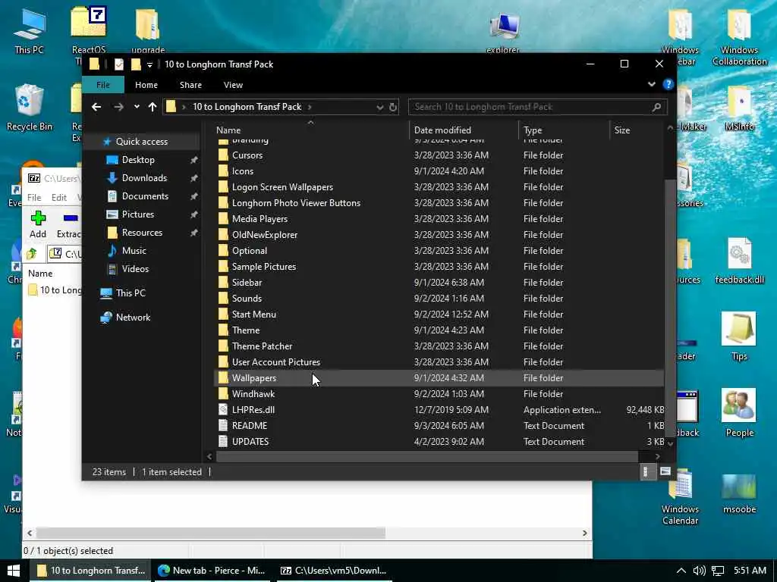Viewport: 777px width, 582px height.
Task: Switch to the Home ribbon tab
Action: tap(146, 85)
